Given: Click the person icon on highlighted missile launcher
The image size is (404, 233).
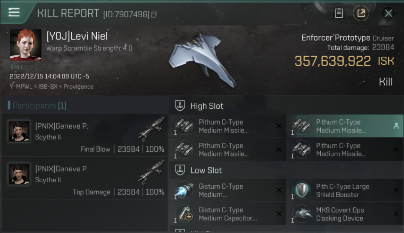Looking at the screenshot, I should tap(396, 126).
